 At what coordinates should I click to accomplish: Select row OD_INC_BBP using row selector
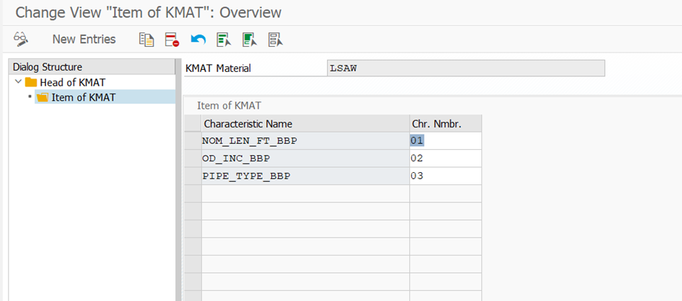click(x=192, y=158)
